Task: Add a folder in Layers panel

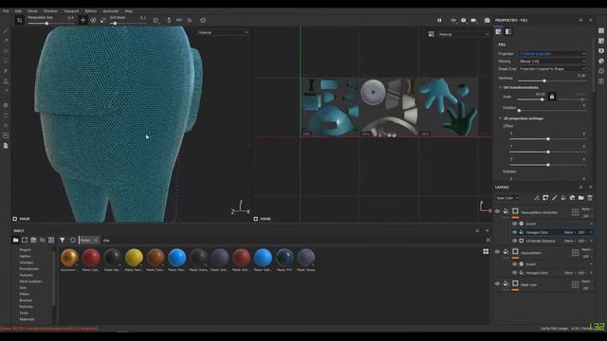Action: click(581, 198)
